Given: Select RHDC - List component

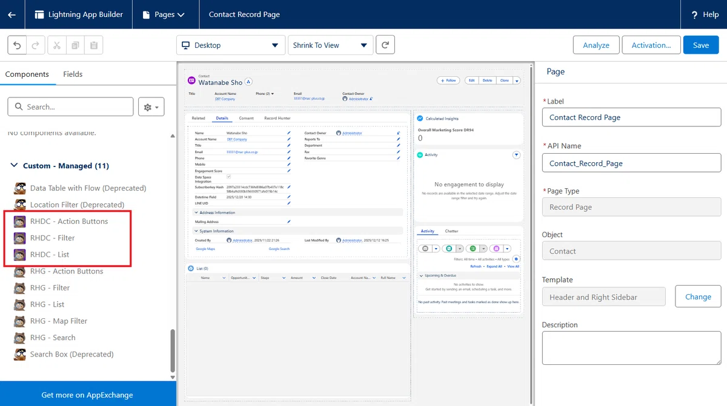Looking at the screenshot, I should click(x=42, y=255).
